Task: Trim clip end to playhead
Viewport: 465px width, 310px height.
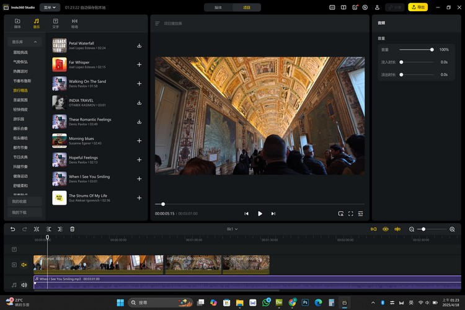Action: [x=60, y=229]
